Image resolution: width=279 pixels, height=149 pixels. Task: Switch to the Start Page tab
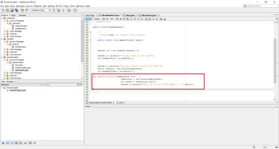[x=90, y=15]
